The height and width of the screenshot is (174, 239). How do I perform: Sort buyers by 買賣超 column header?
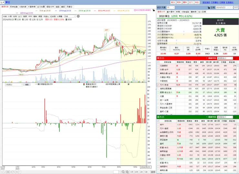click(x=188, y=62)
